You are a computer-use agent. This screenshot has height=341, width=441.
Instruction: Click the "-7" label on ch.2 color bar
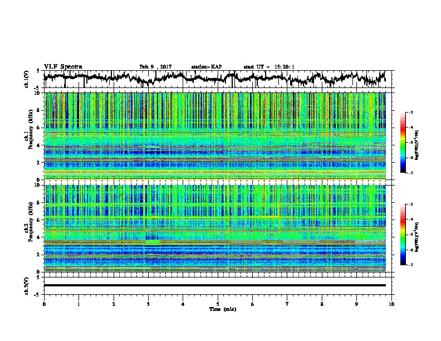tap(411, 265)
